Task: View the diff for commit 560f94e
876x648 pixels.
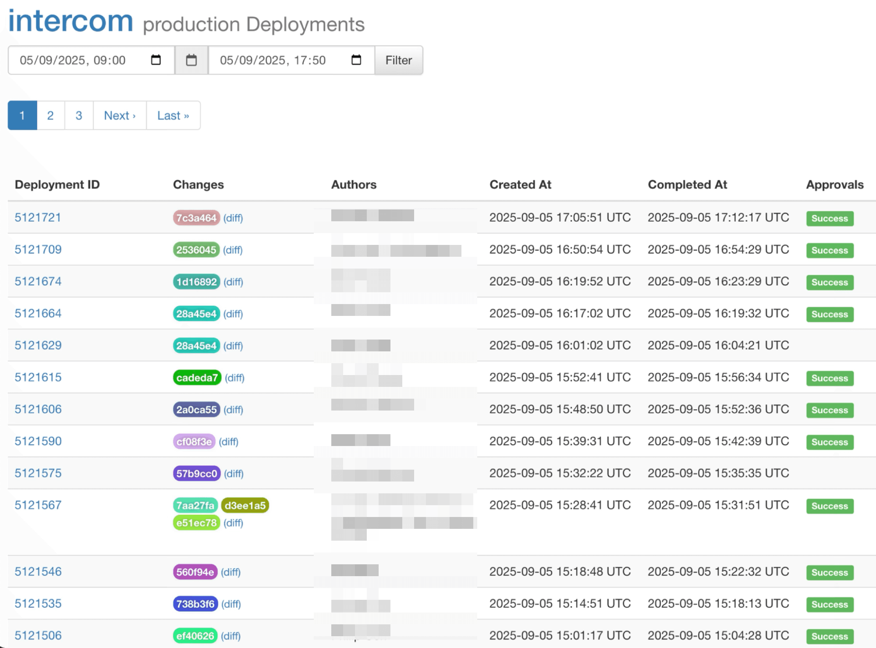Action: [231, 572]
